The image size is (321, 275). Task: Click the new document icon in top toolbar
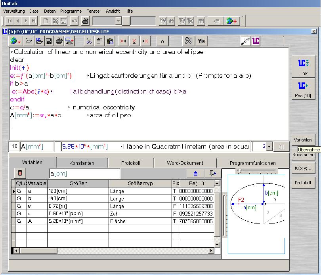pos(46,21)
